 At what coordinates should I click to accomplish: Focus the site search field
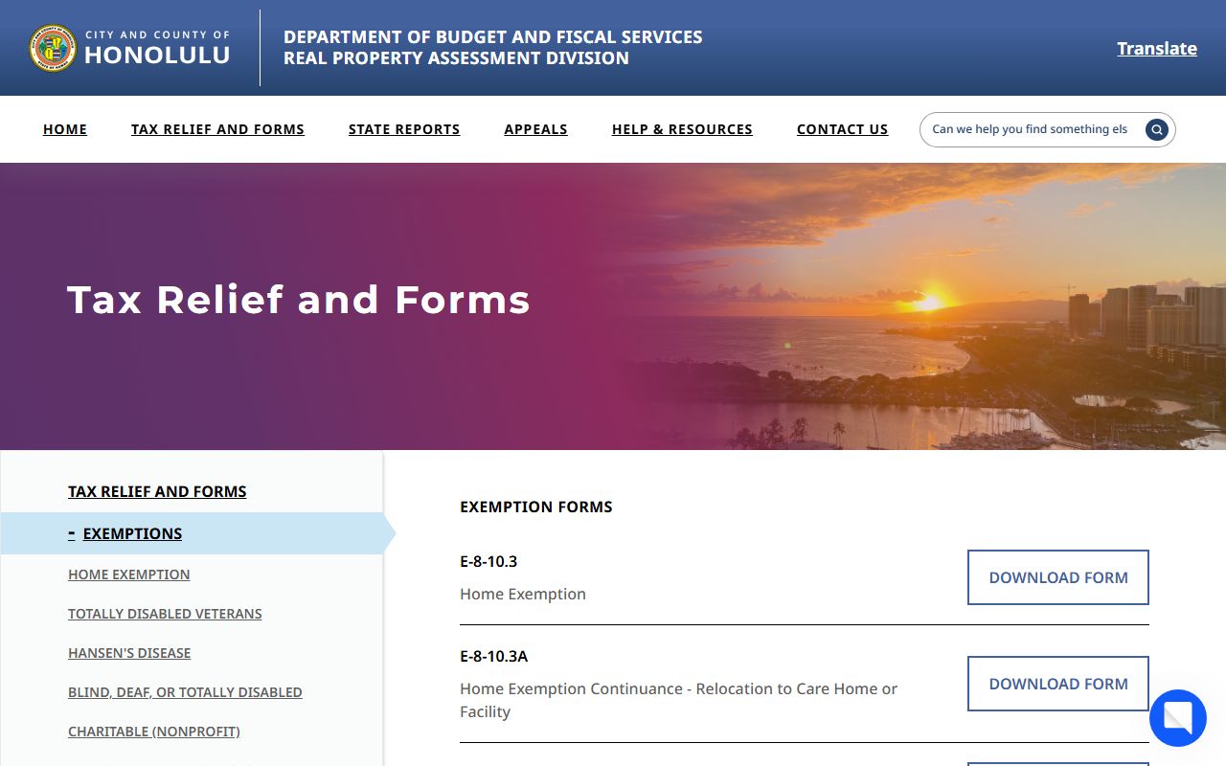1034,129
